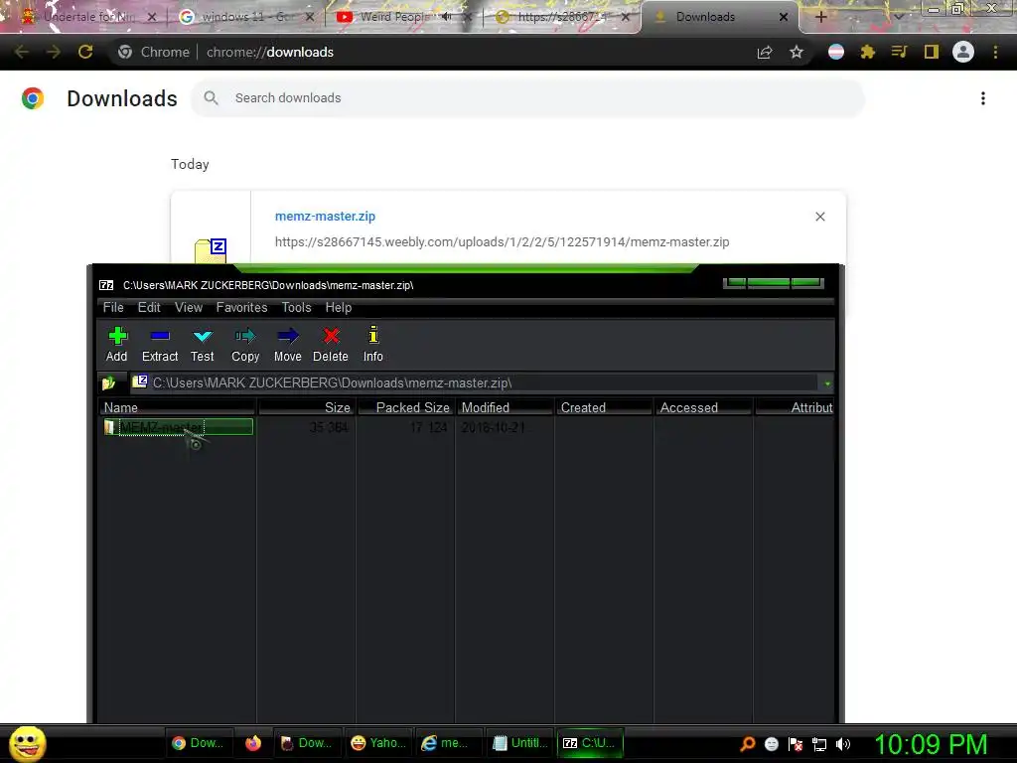Open a new Chrome tab
Image resolution: width=1017 pixels, height=763 pixels.
click(820, 17)
